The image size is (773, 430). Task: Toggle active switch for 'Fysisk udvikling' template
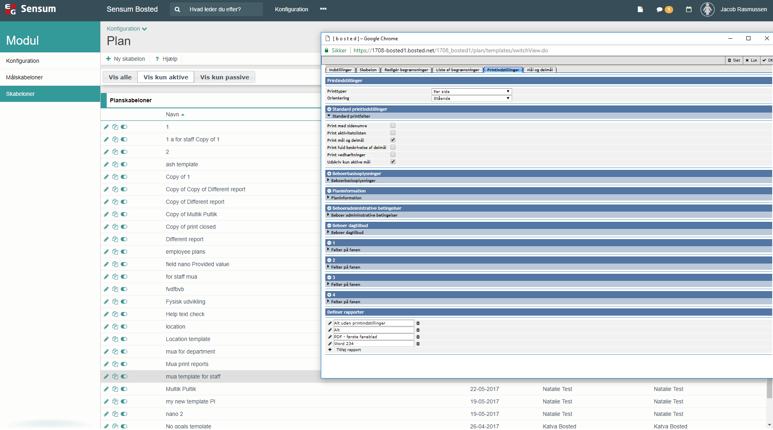124,302
